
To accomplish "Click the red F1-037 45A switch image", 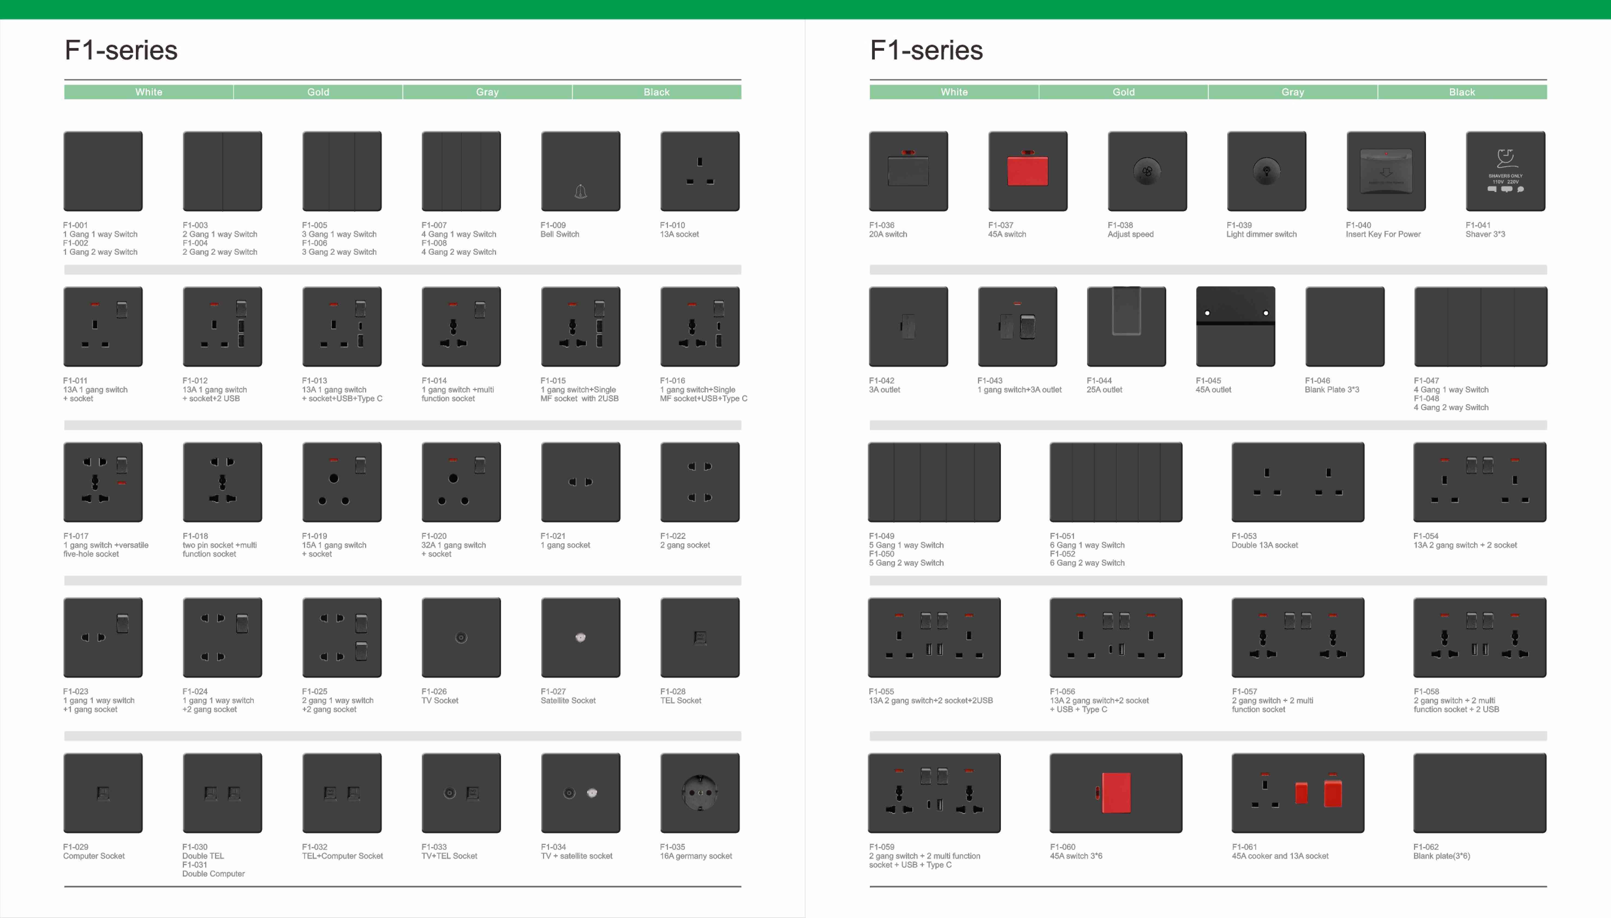I will pos(1028,171).
